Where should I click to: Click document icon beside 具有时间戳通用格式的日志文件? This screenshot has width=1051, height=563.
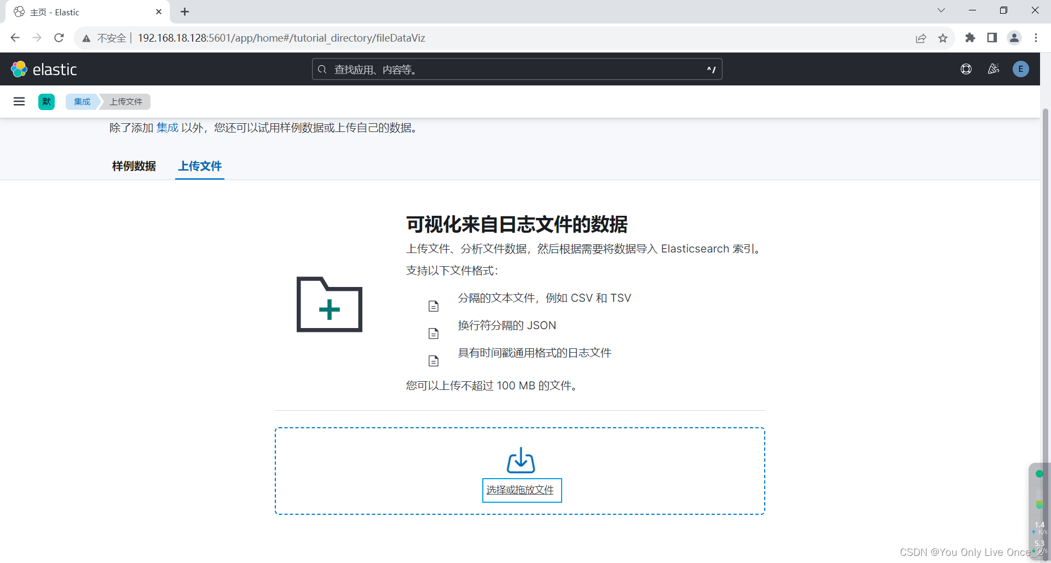[434, 361]
